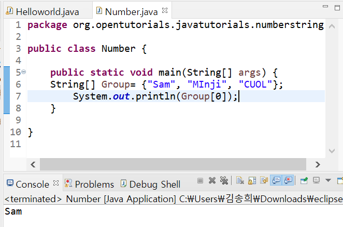Collapse the main method fold marker on line 5

tap(24, 72)
